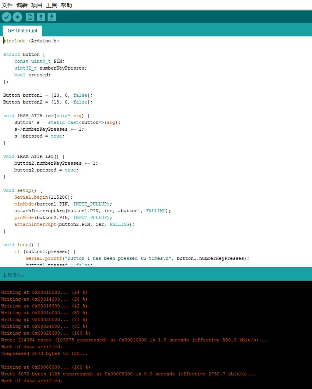The height and width of the screenshot is (389, 312).
Task: Click the New sketch document icon
Action: click(x=30, y=17)
